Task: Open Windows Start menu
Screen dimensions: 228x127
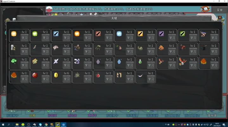Action: pyautogui.click(x=3, y=124)
